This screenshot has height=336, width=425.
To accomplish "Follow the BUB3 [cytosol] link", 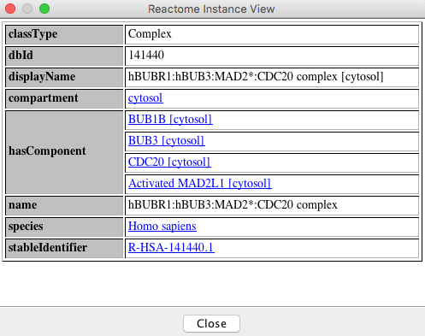I will pos(167,141).
